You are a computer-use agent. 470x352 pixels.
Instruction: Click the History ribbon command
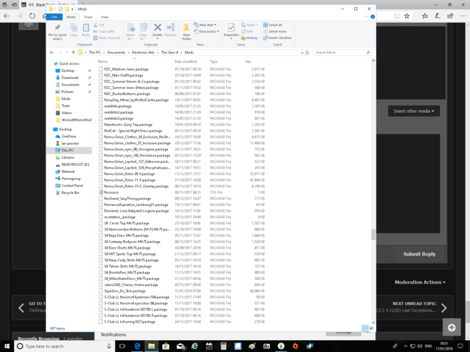[x=249, y=38]
